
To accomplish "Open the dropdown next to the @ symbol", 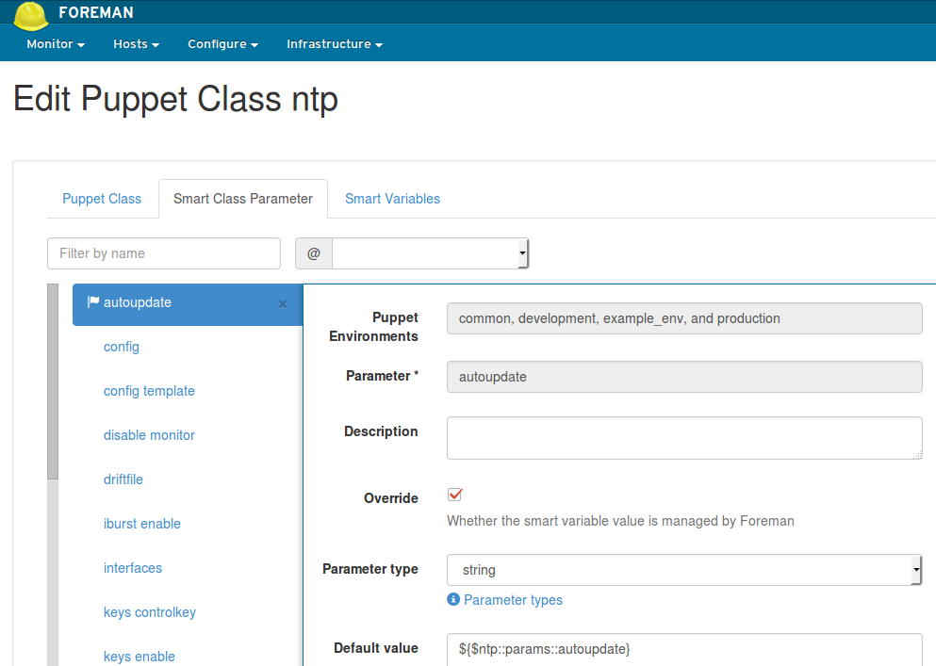I will tap(431, 253).
